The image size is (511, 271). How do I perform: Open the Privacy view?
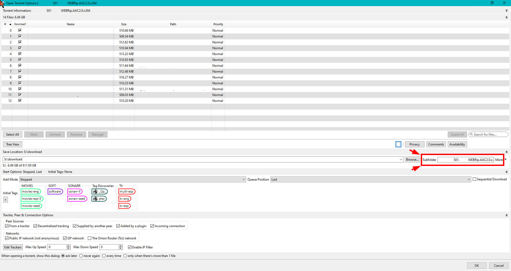pyautogui.click(x=415, y=144)
